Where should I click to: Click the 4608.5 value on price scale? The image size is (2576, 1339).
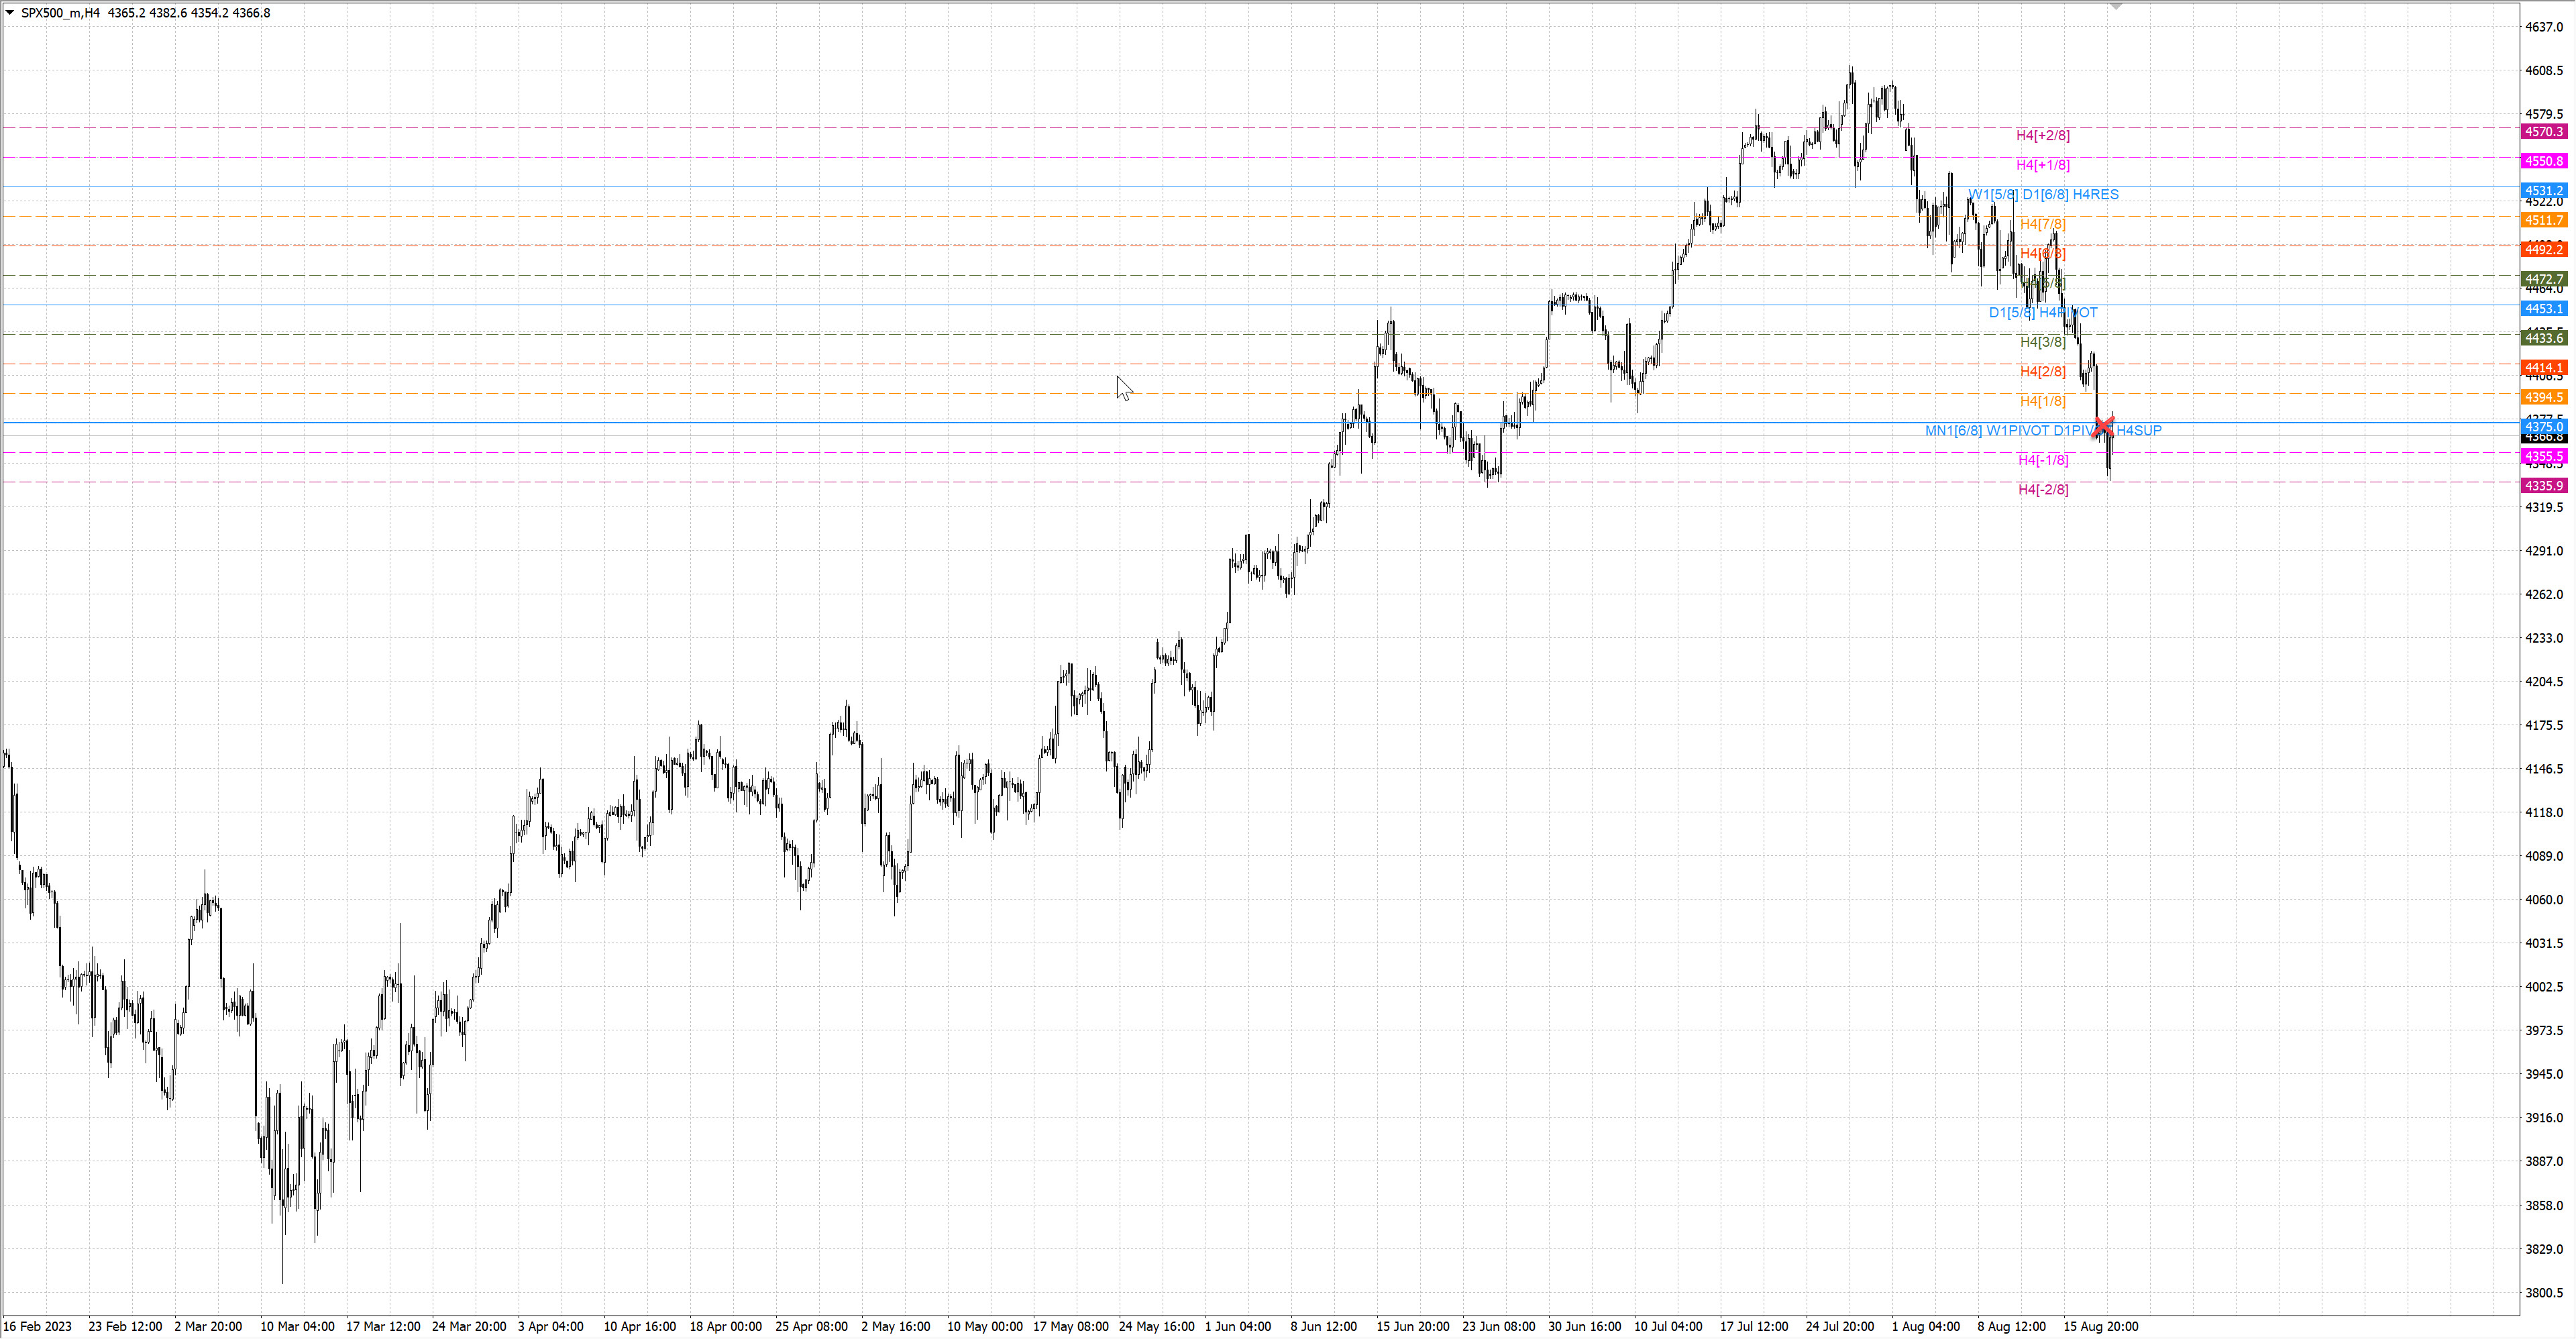pos(2544,71)
